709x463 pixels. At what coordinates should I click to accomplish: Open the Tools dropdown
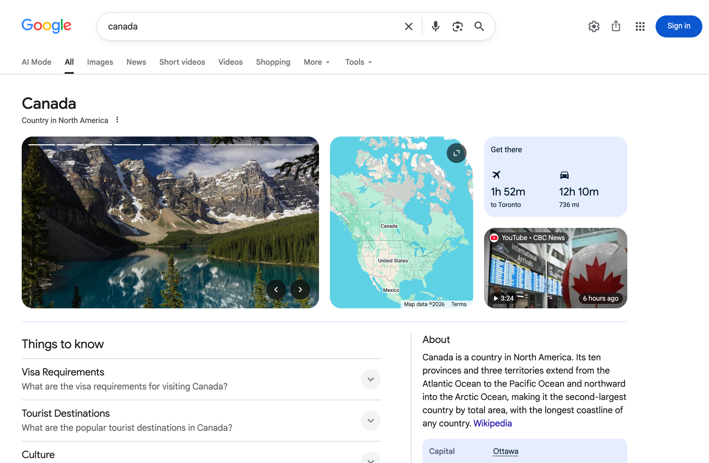point(358,62)
